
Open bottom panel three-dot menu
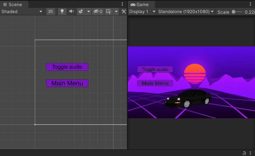point(250,153)
